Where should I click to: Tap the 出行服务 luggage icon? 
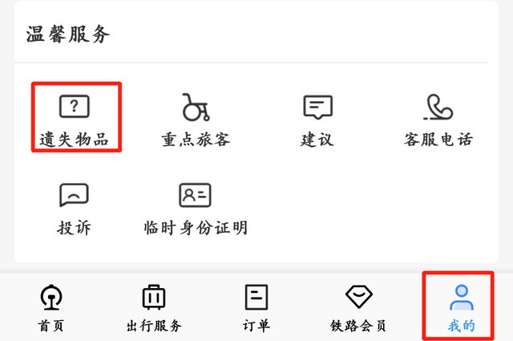pos(154,297)
